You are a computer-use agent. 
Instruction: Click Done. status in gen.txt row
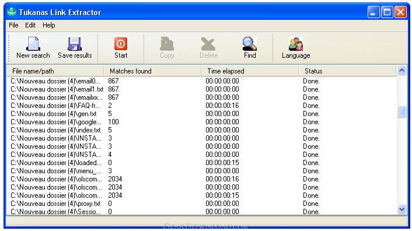[312, 114]
